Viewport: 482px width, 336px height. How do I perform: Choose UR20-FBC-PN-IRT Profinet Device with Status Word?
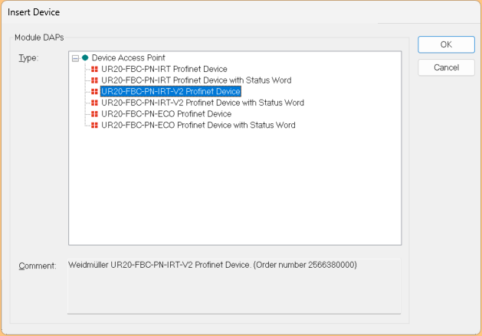196,80
